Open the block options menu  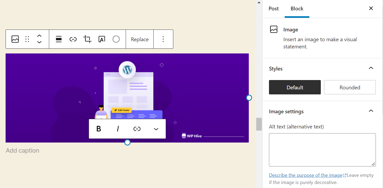(163, 39)
